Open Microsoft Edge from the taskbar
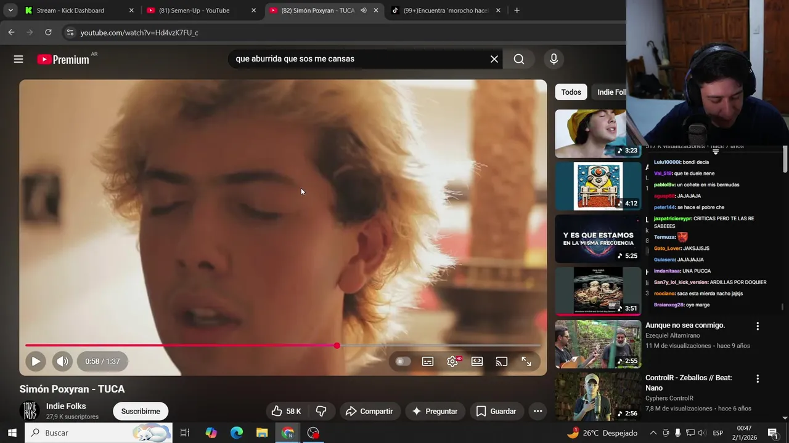This screenshot has width=789, height=443. point(237,433)
